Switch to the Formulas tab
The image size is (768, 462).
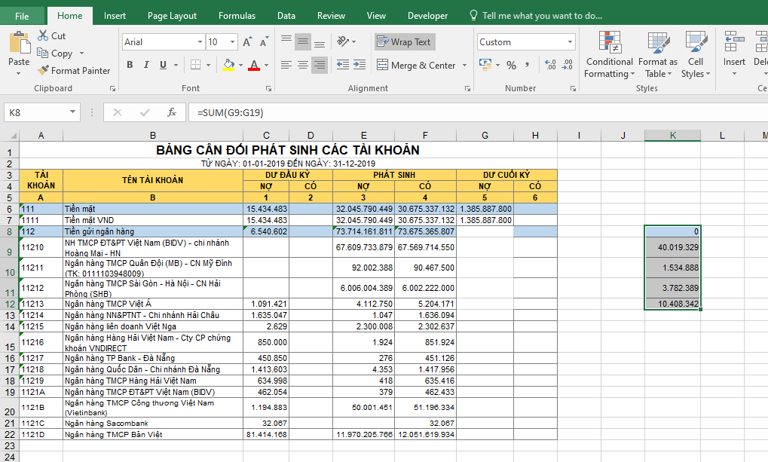coord(237,16)
